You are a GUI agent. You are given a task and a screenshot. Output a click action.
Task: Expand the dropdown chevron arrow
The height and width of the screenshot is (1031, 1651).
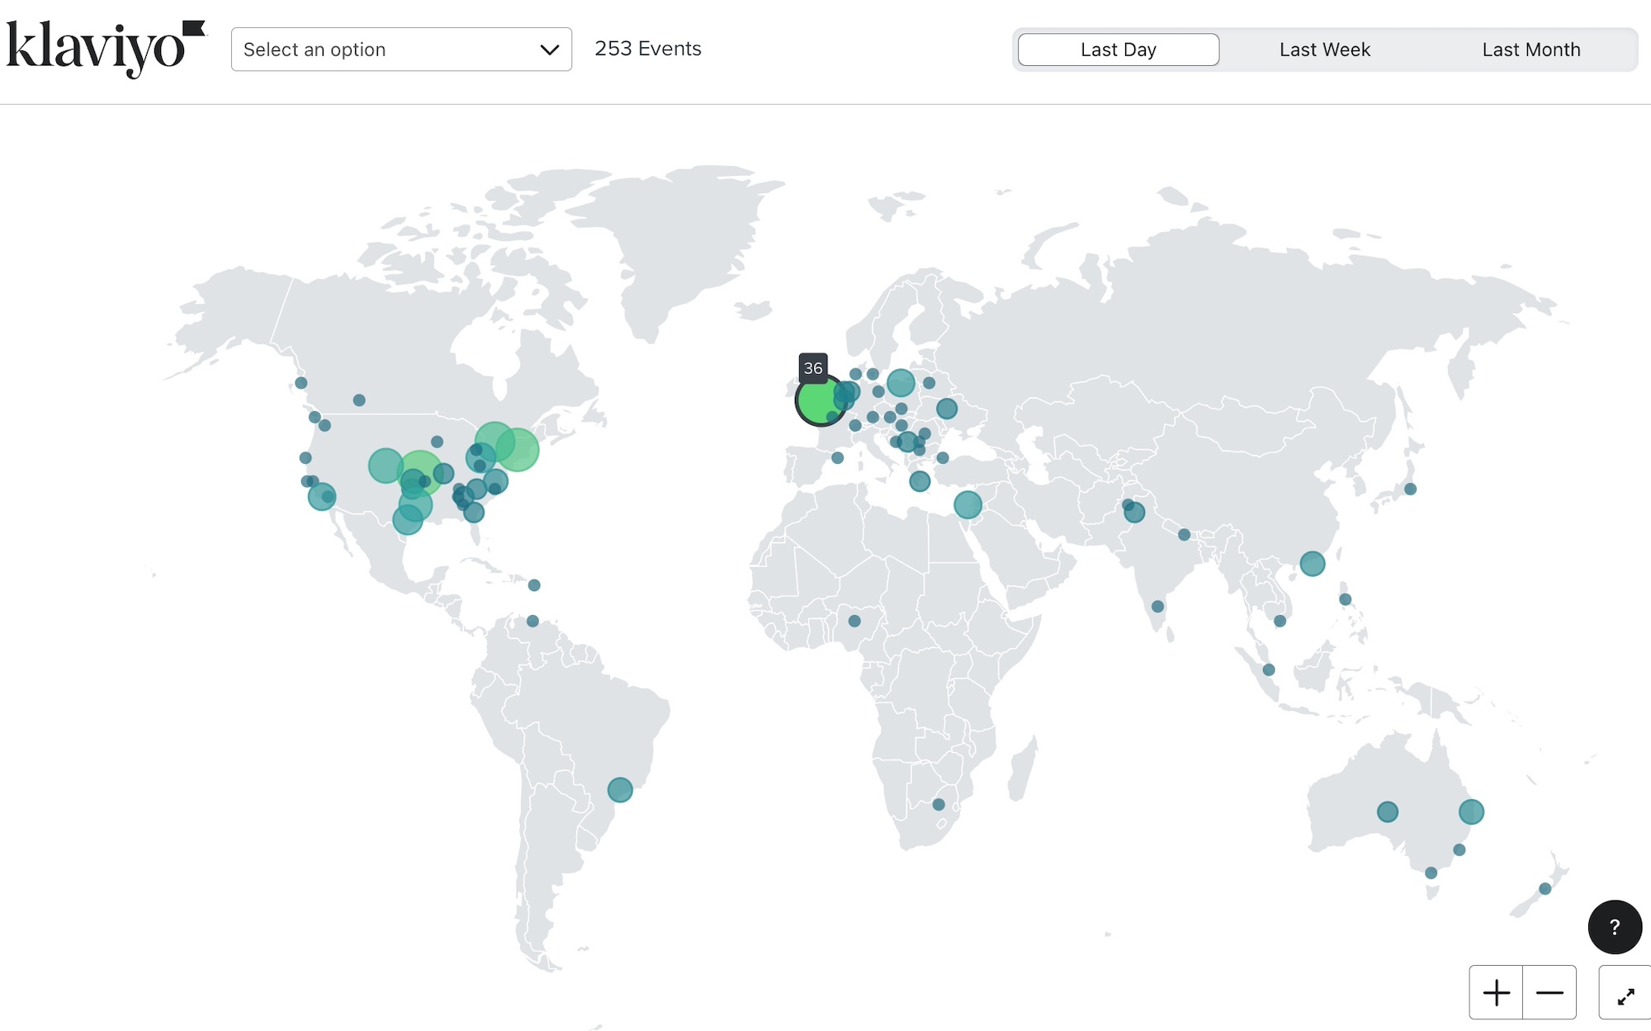pos(549,49)
